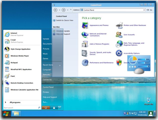
Task: Expand shutdown options arrow next to lock
Action: (60, 108)
